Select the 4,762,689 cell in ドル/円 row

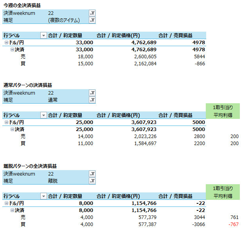coord(142,43)
